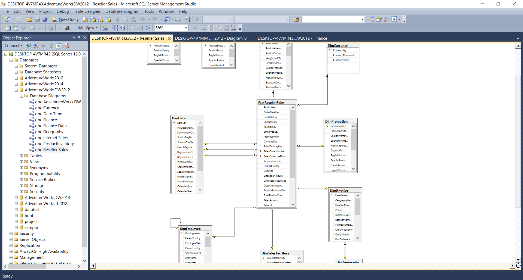Click the Connect button in Object Explorer
The image size is (523, 280).
13,46
